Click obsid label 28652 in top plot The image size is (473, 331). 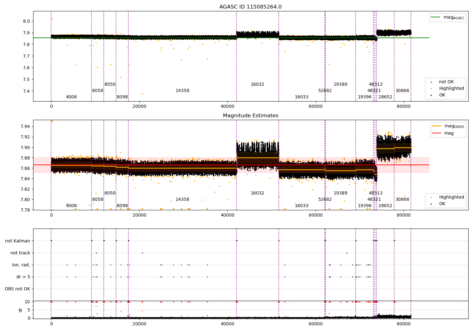click(385, 97)
